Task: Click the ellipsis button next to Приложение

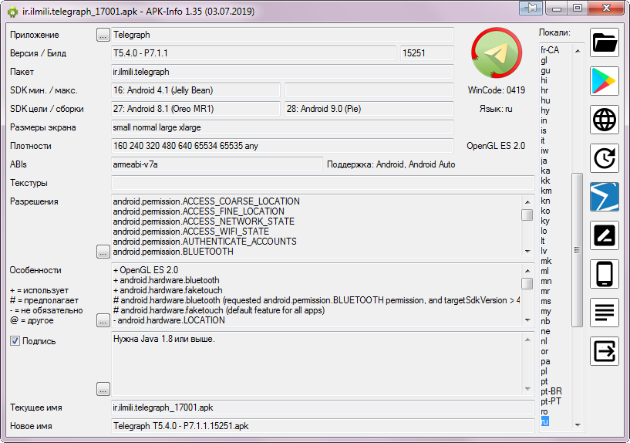Action: pyautogui.click(x=103, y=35)
